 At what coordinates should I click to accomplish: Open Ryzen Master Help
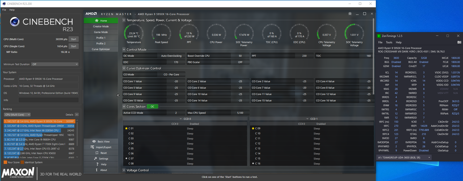click(101, 164)
